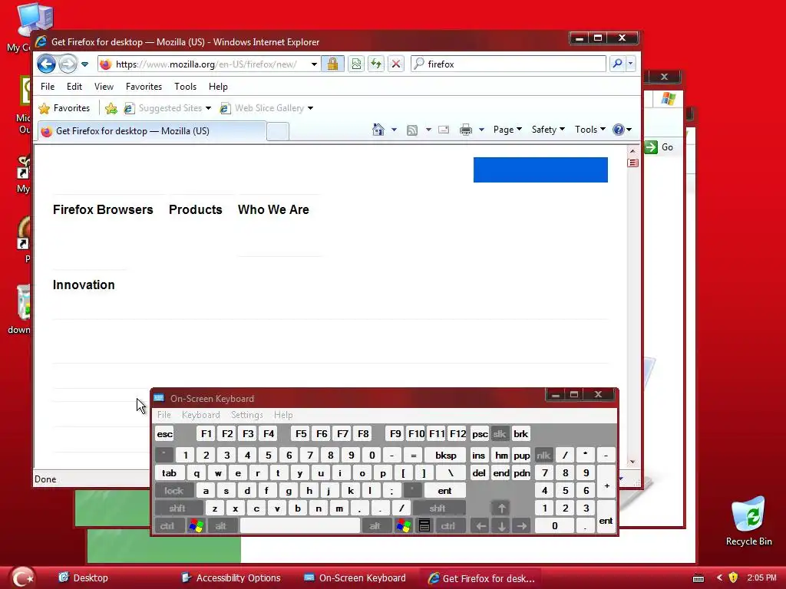Toggle the slk (scroll lock) key
Screen dimensions: 786x589
point(500,434)
